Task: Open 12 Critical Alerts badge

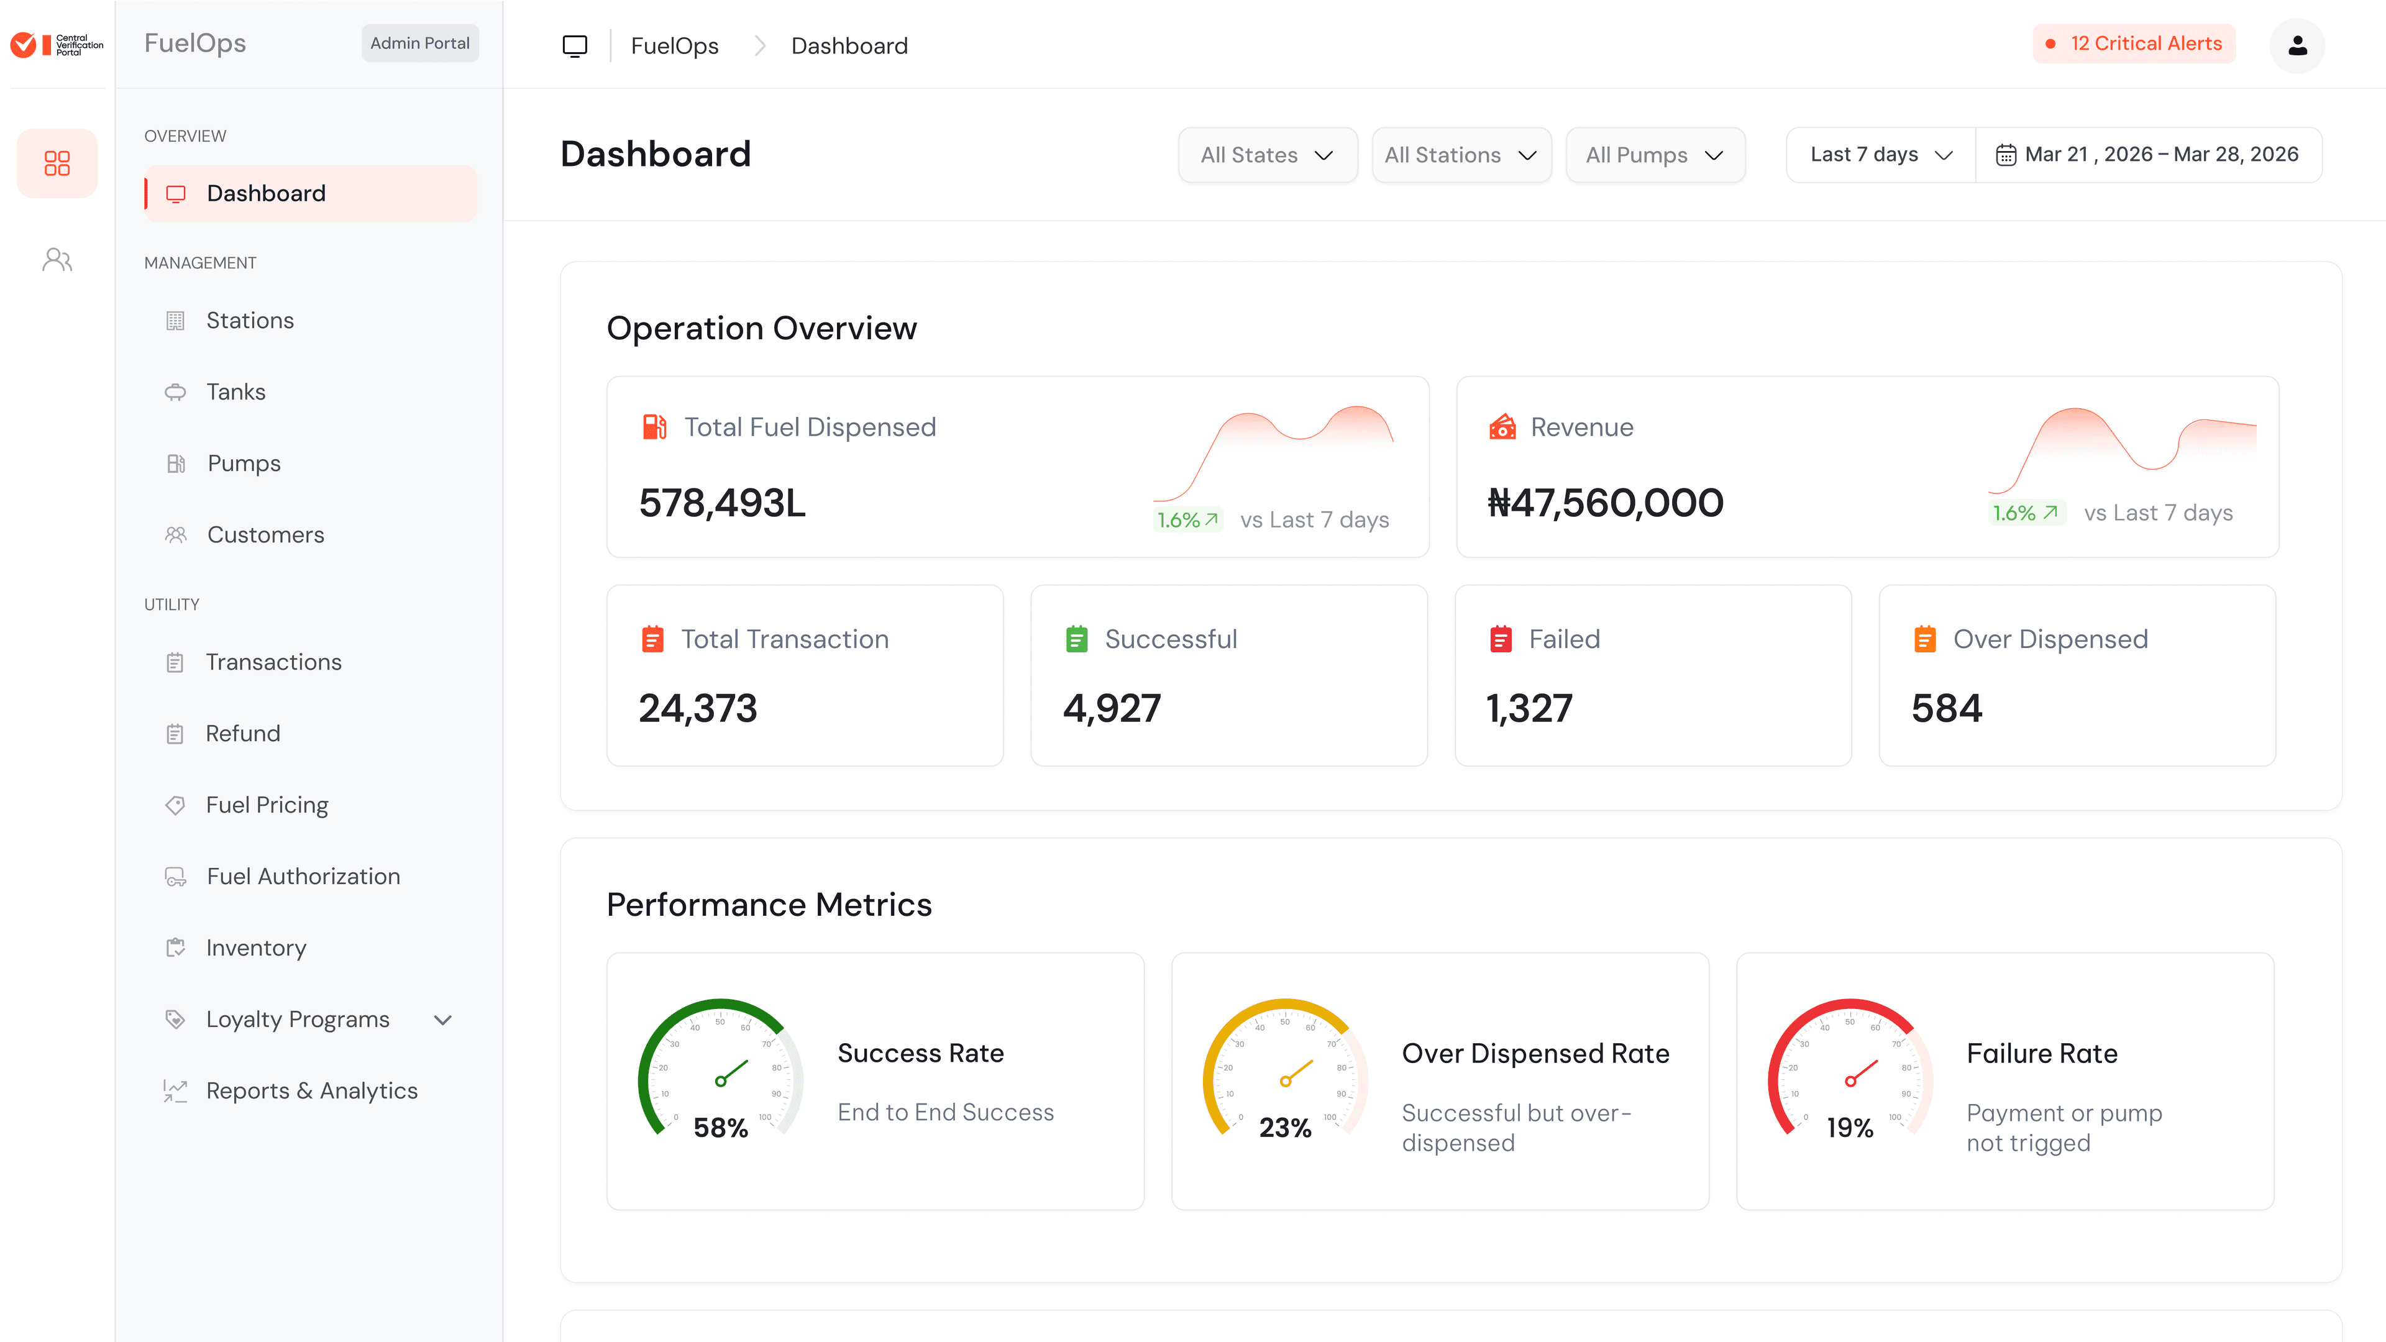Action: point(2134,43)
